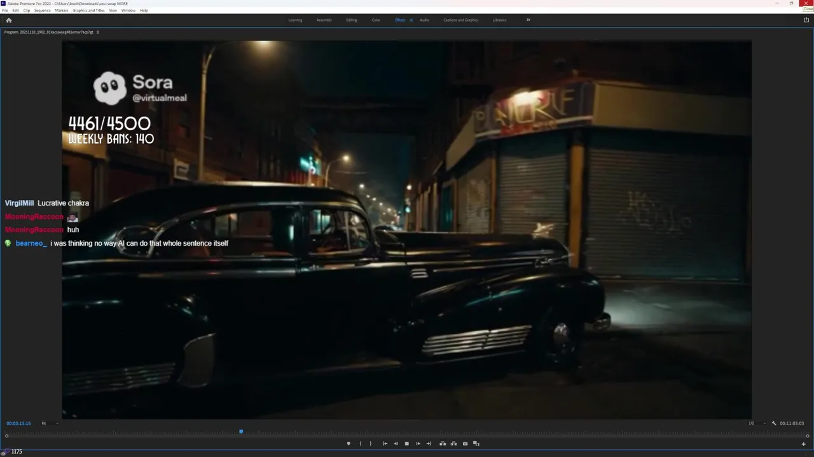Click the Program monitor video preview
814x457 pixels.
[406, 229]
